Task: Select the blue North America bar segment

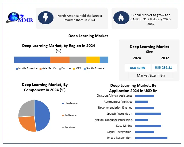Action: [x=32, y=60]
